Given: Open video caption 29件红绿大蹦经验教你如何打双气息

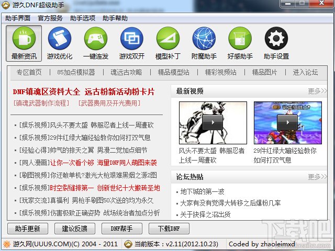Looking at the screenshot, I should [285, 155].
